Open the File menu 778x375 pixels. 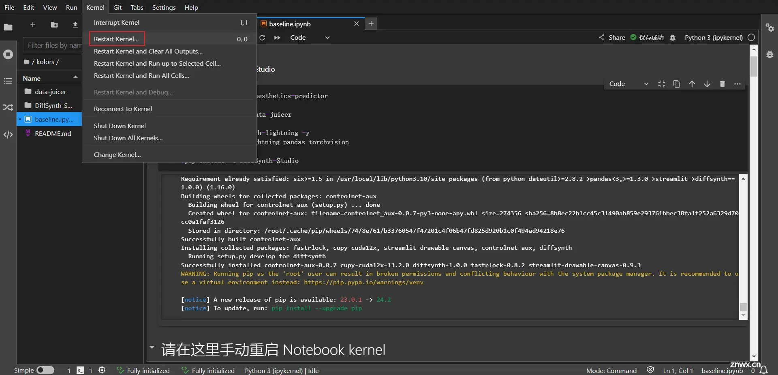coord(9,7)
